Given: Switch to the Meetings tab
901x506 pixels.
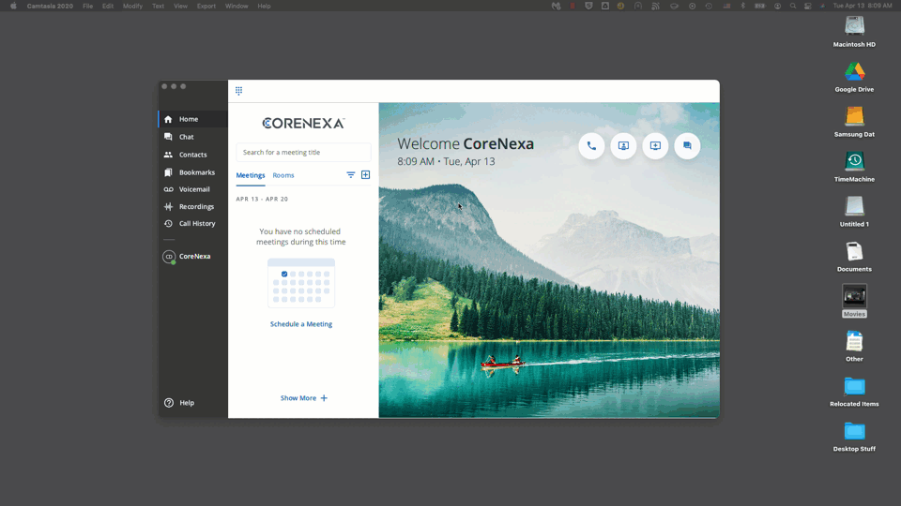Looking at the screenshot, I should point(251,175).
